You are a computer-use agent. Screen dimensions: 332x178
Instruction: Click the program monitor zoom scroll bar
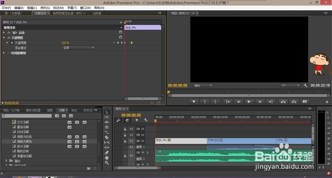coord(249,96)
